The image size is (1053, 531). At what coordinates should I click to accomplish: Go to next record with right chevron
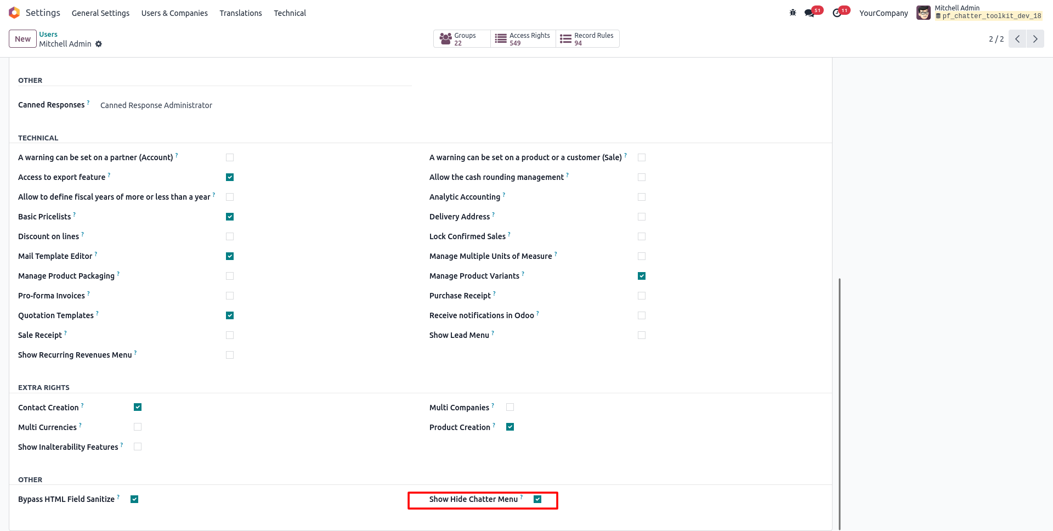click(x=1035, y=39)
